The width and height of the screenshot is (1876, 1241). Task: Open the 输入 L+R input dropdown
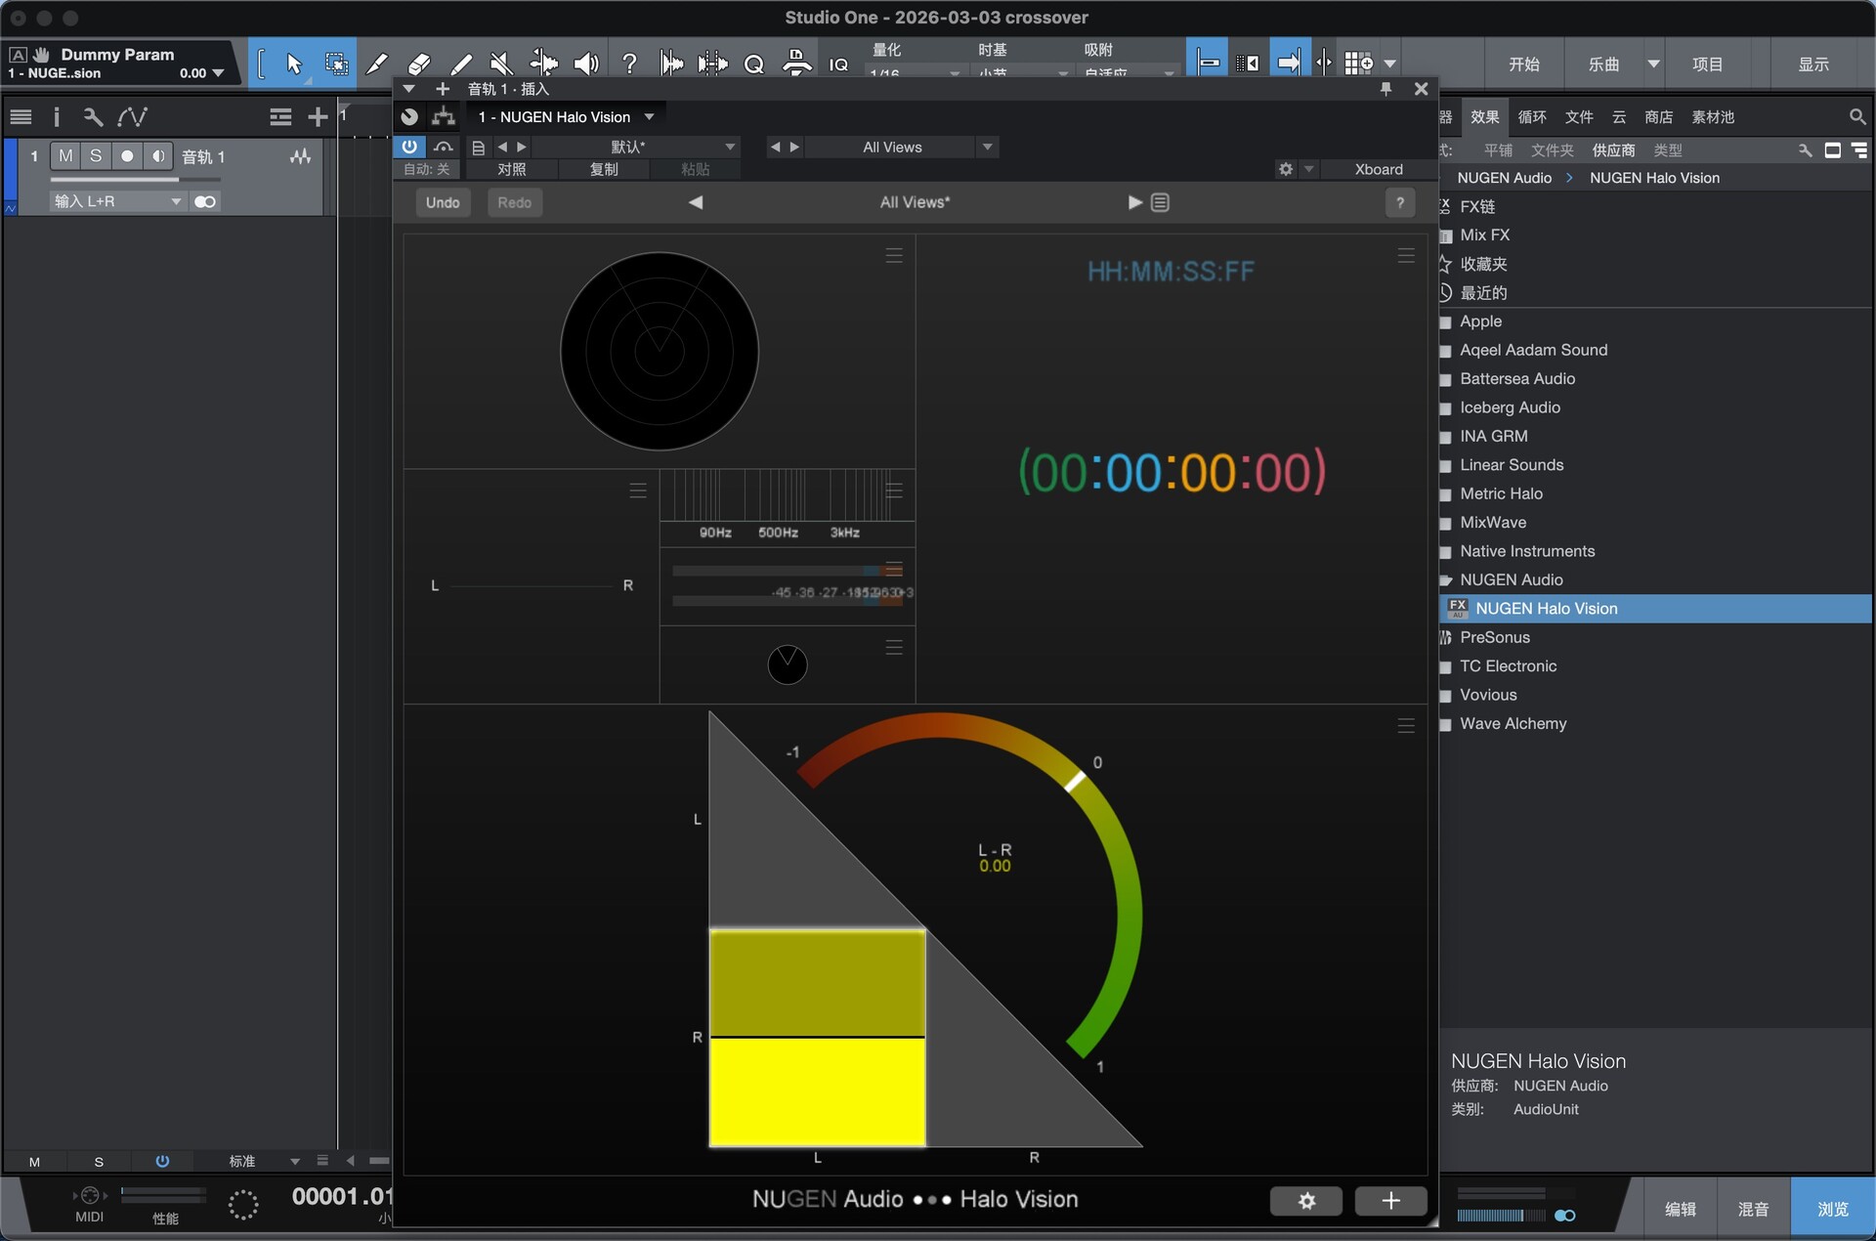[x=117, y=201]
